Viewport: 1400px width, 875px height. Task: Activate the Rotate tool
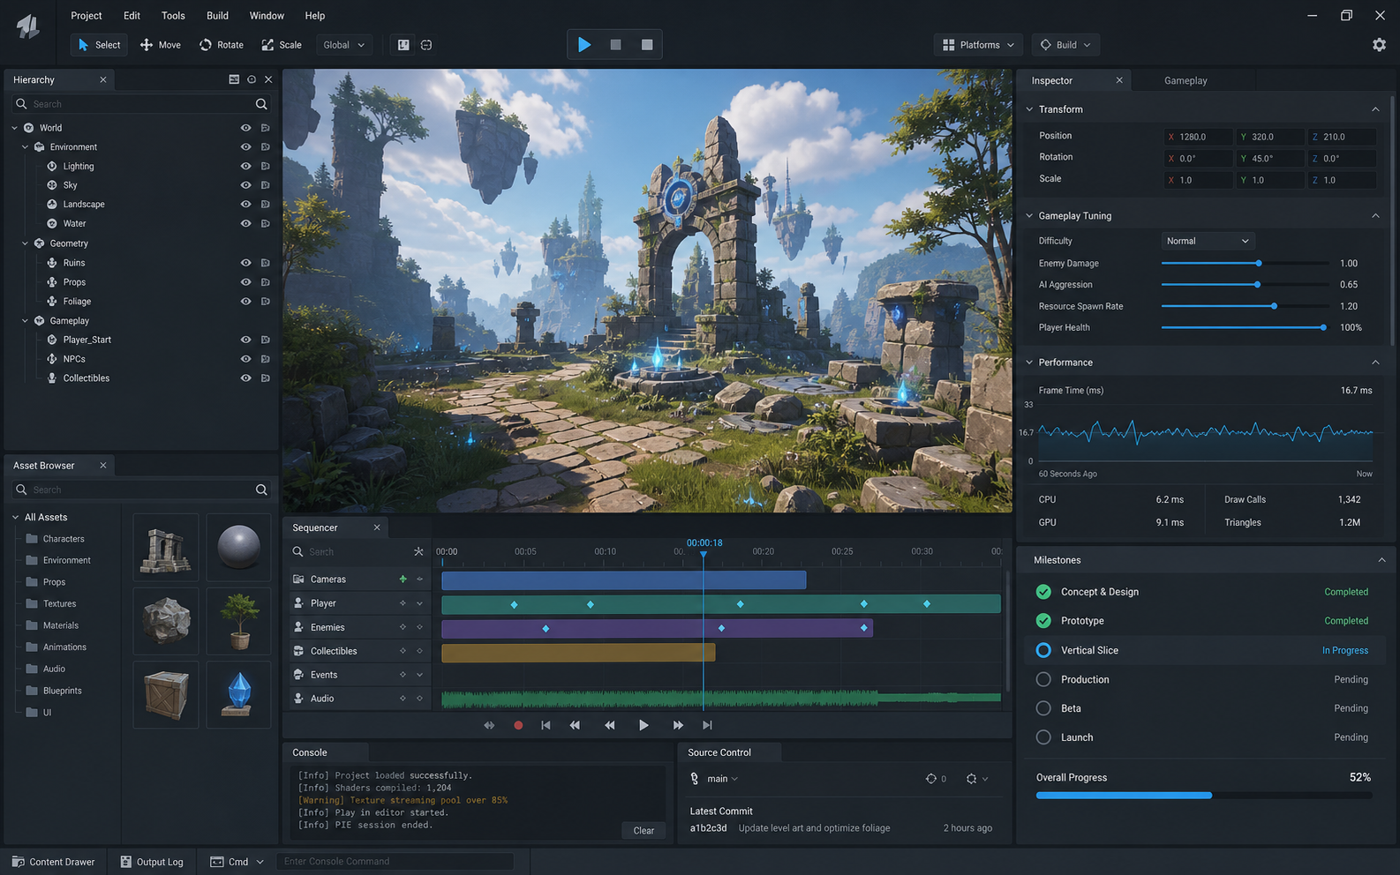coord(221,45)
